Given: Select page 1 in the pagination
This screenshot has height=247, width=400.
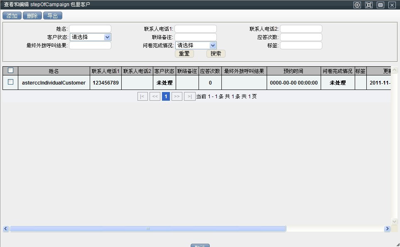Looking at the screenshot, I should pyautogui.click(x=166, y=97).
